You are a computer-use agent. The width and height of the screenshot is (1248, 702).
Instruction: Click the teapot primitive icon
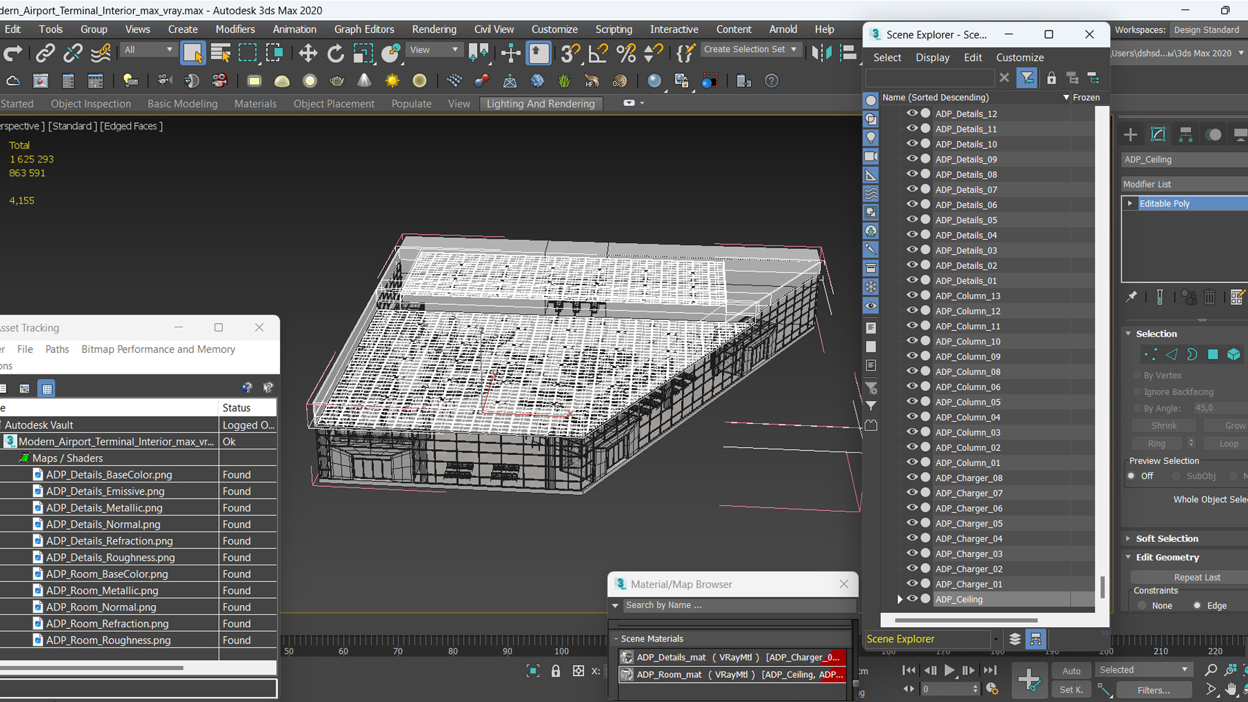click(337, 81)
